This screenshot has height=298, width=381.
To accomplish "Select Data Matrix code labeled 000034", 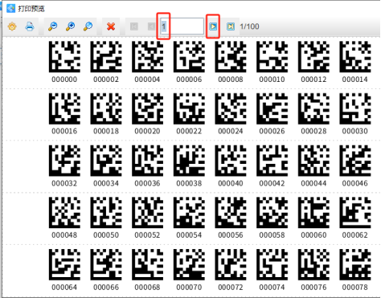I will tap(106, 161).
